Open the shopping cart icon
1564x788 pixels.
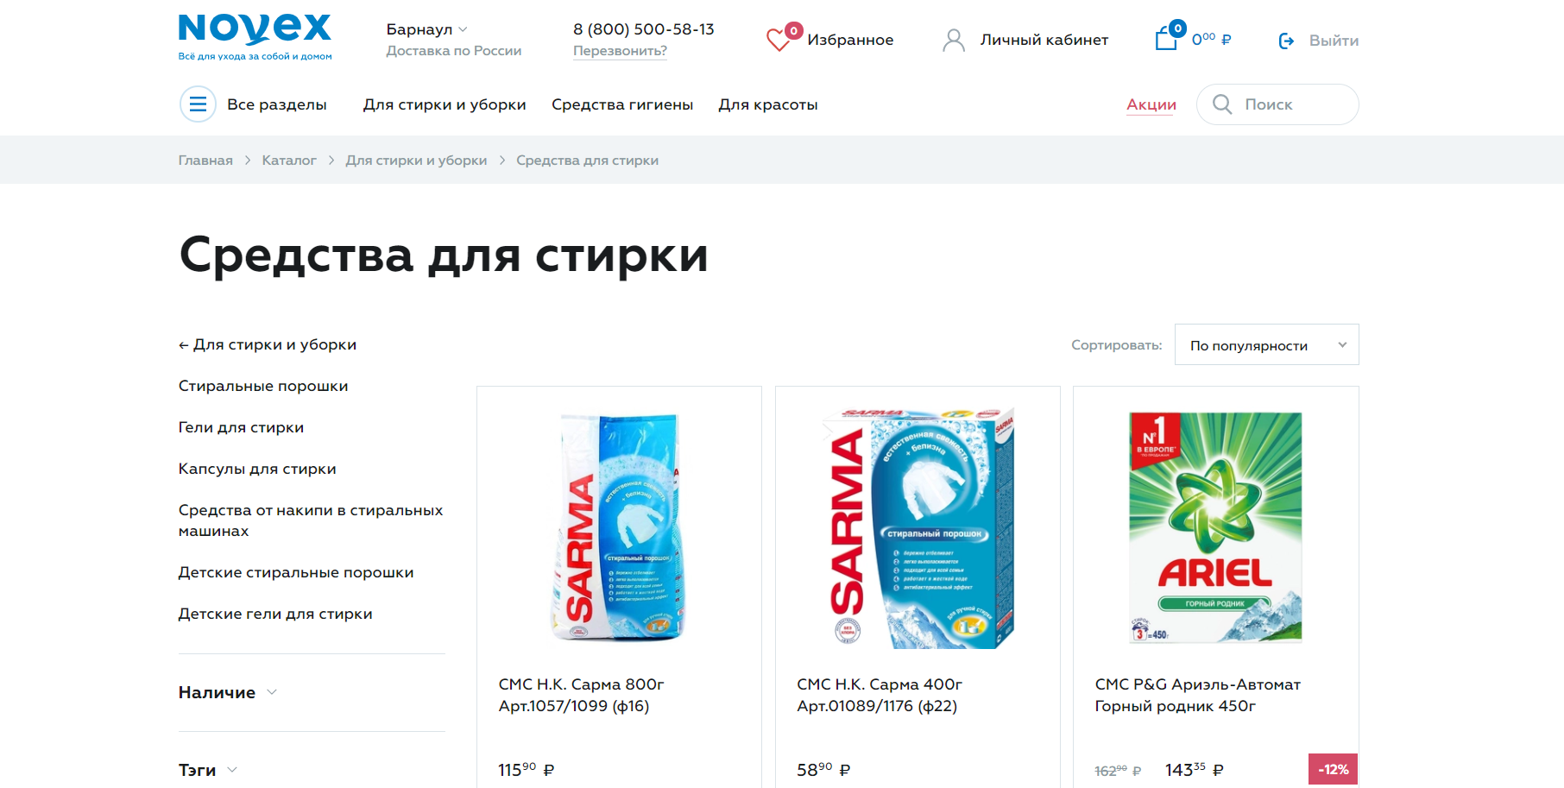click(x=1167, y=38)
